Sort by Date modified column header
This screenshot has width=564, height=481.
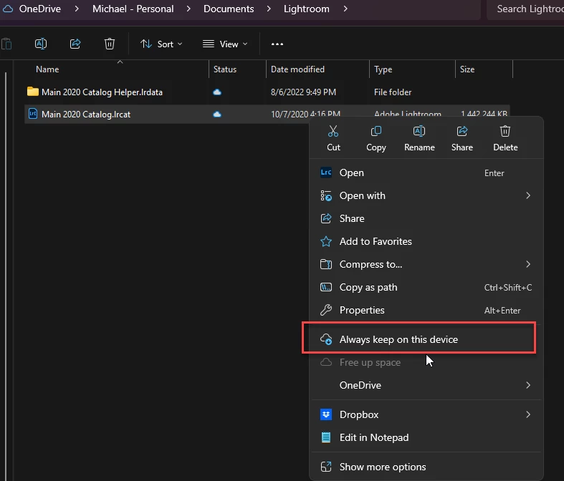(317, 69)
